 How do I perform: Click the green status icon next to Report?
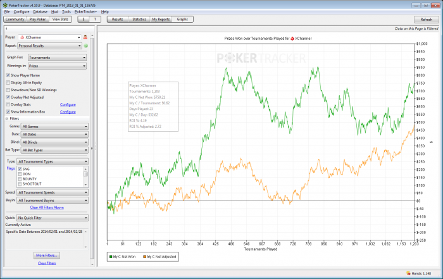click(x=86, y=46)
